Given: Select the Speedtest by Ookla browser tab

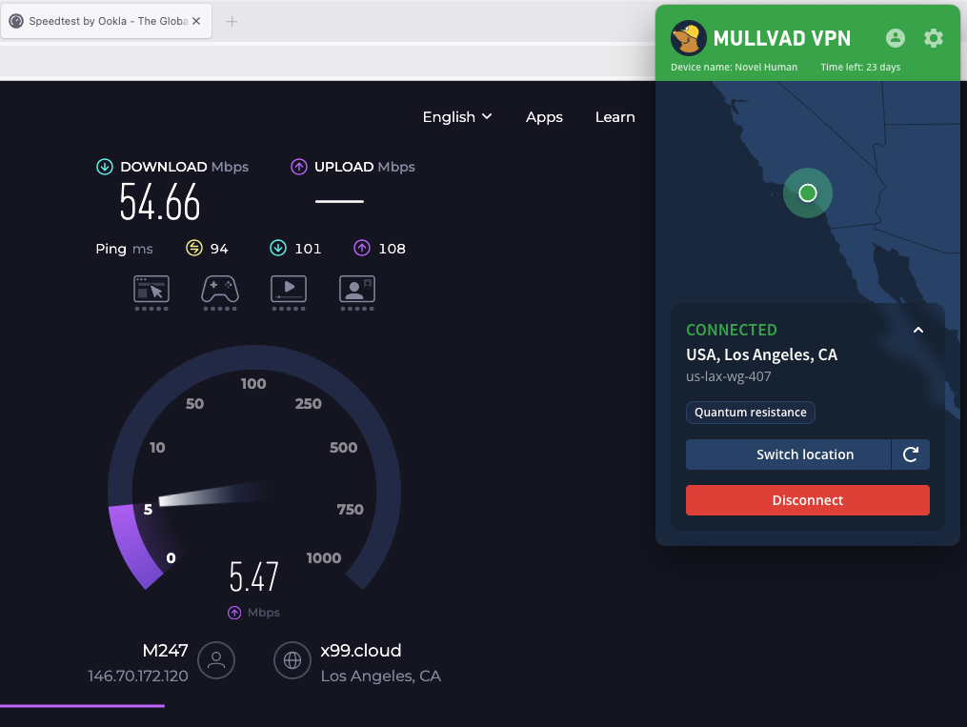Looking at the screenshot, I should pyautogui.click(x=105, y=20).
